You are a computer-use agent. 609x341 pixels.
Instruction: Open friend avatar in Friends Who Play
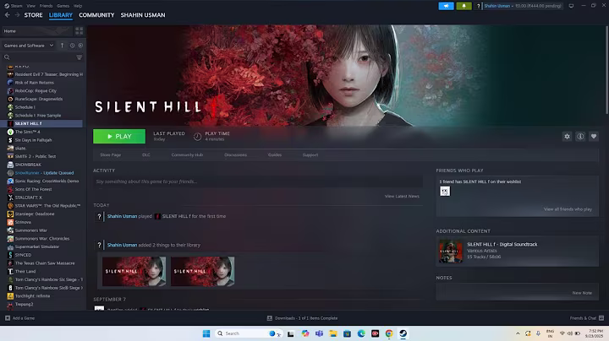coord(445,191)
